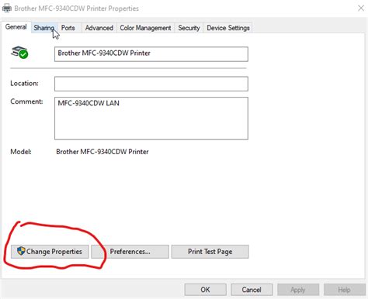Click the 'Location:' label

pyautogui.click(x=24, y=84)
